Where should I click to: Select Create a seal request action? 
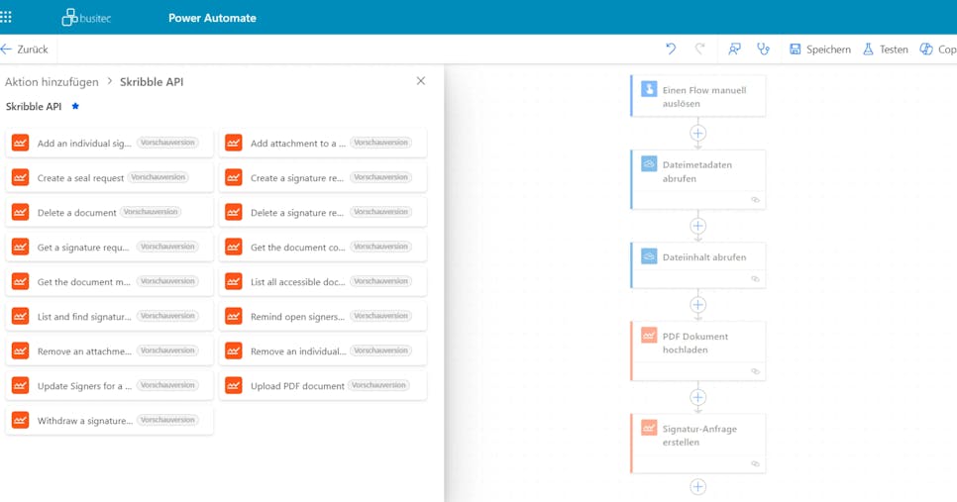110,178
